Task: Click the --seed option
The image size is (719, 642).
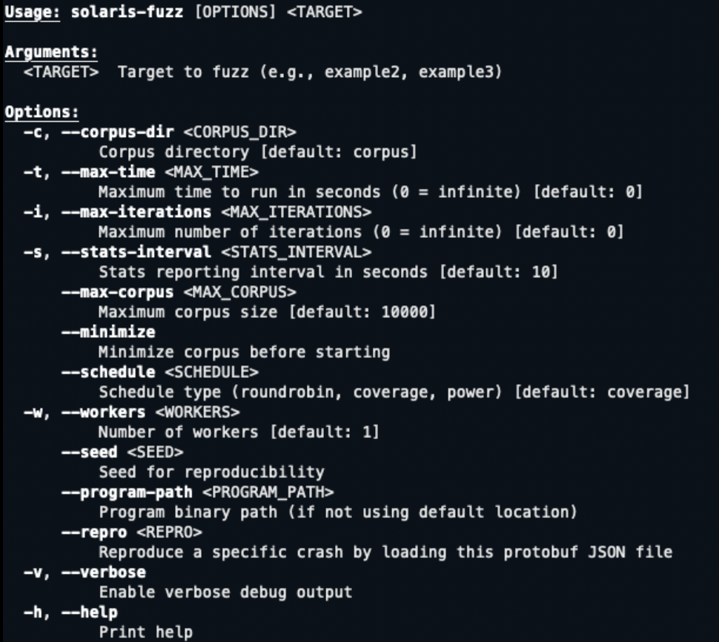Action: pyautogui.click(x=90, y=452)
